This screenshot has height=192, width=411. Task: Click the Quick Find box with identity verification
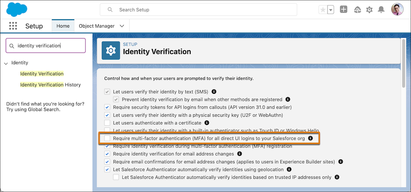tap(46, 46)
